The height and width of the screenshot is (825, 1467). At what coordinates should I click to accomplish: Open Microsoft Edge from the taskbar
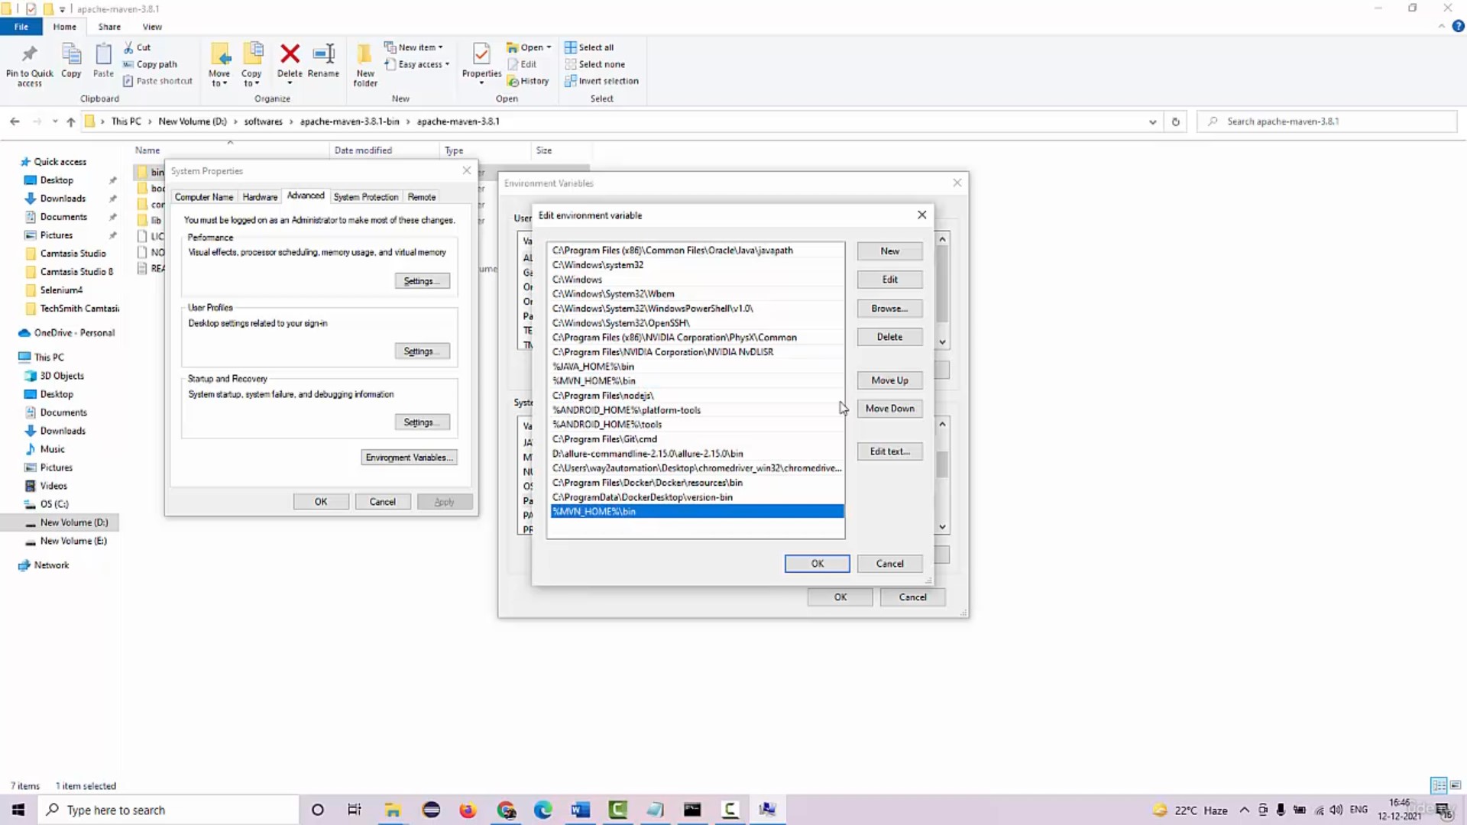543,810
